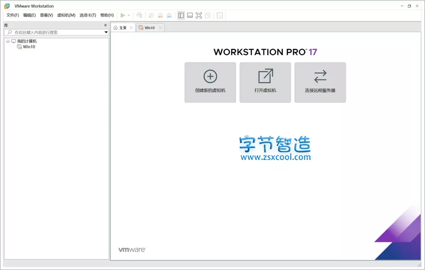The height and width of the screenshot is (270, 425).
Task: Collapse the 我的计算机 tree node
Action: pyautogui.click(x=8, y=42)
